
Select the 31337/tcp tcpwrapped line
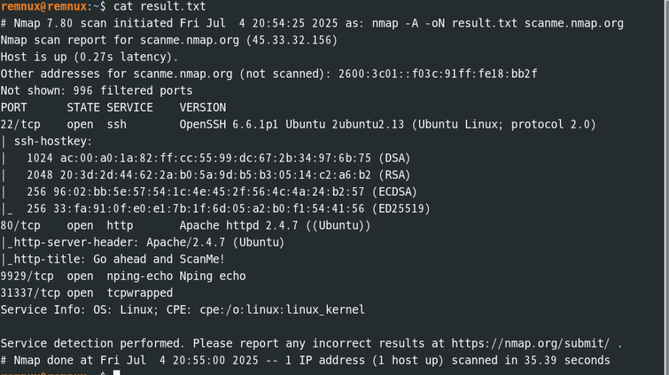coord(87,293)
